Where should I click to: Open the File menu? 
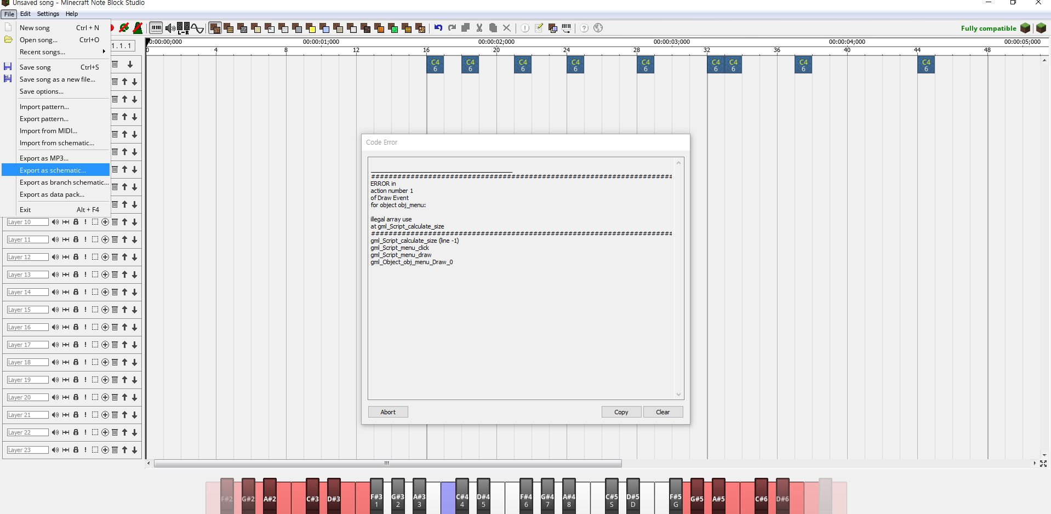(x=9, y=14)
